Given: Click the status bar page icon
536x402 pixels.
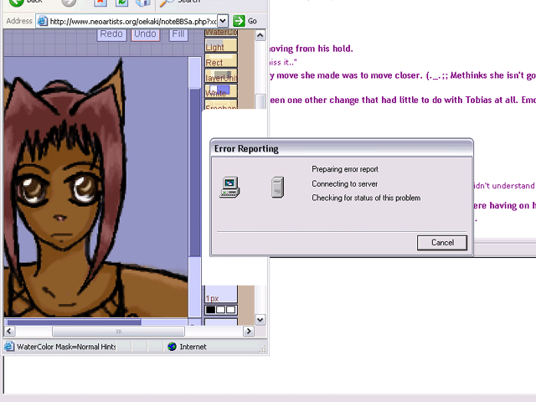Looking at the screenshot, I should tap(9, 347).
